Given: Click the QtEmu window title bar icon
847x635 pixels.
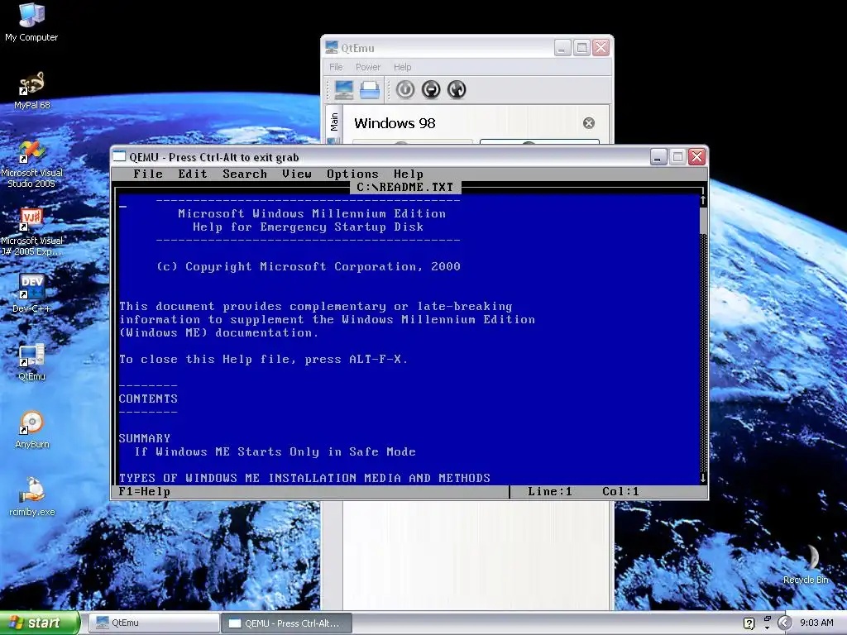Looking at the screenshot, I should (x=332, y=47).
